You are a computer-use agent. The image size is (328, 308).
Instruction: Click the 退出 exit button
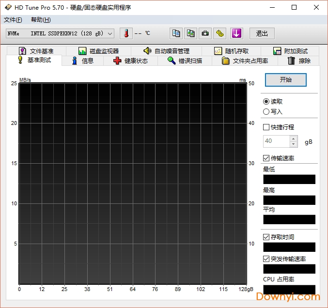coord(262,33)
